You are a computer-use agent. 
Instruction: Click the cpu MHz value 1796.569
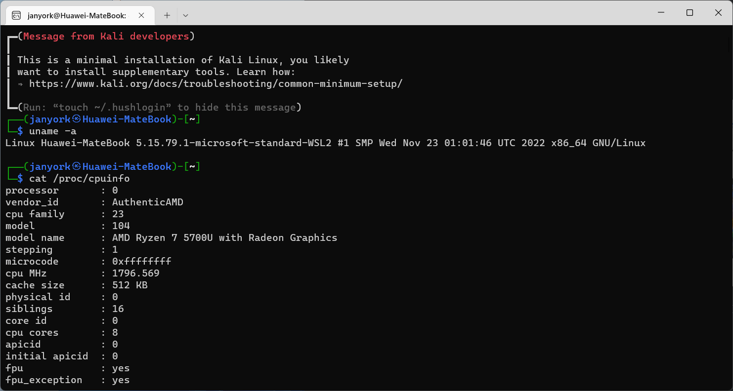pos(136,274)
